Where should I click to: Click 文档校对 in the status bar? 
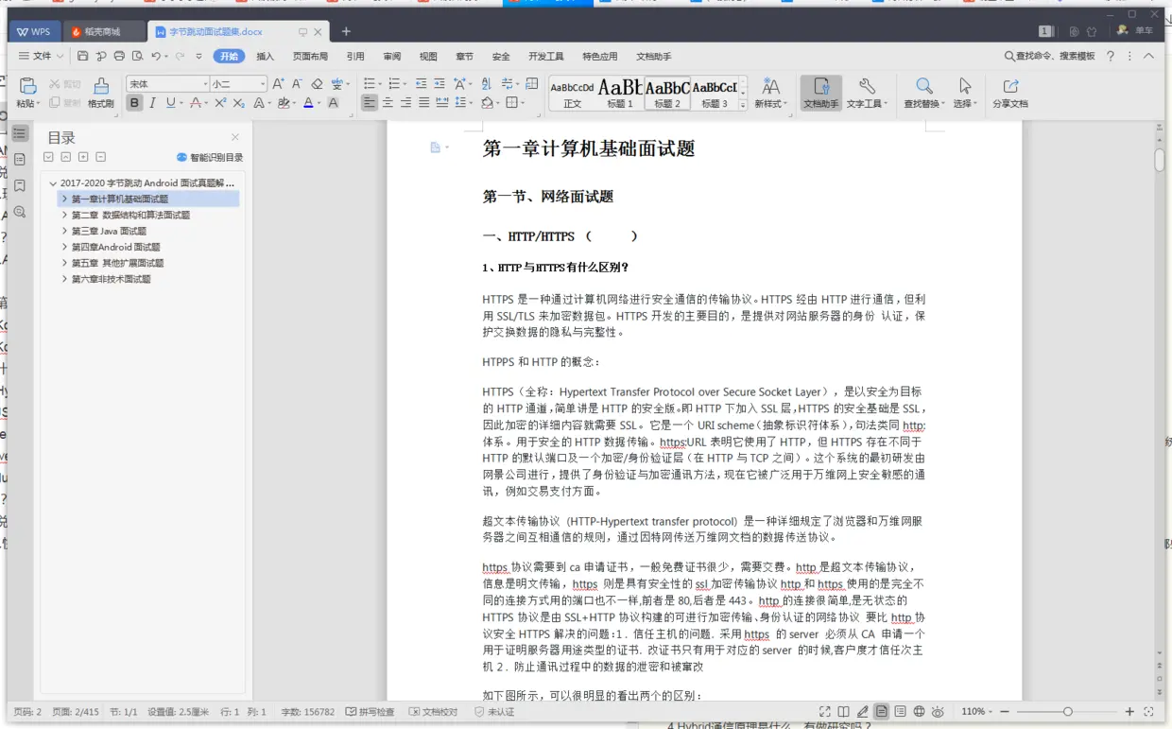point(433,712)
